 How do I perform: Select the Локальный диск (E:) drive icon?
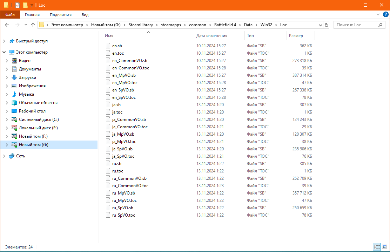14,128
